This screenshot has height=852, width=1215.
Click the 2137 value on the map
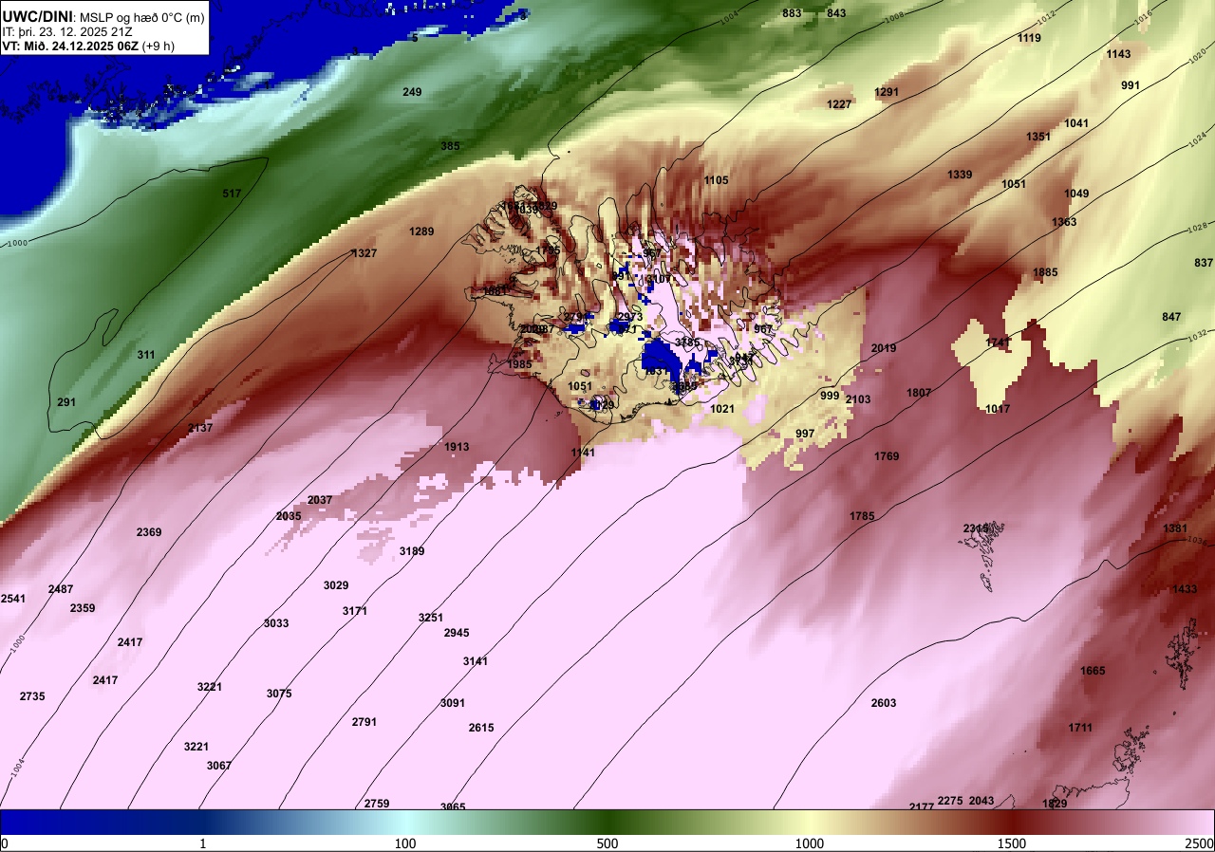[x=200, y=428]
